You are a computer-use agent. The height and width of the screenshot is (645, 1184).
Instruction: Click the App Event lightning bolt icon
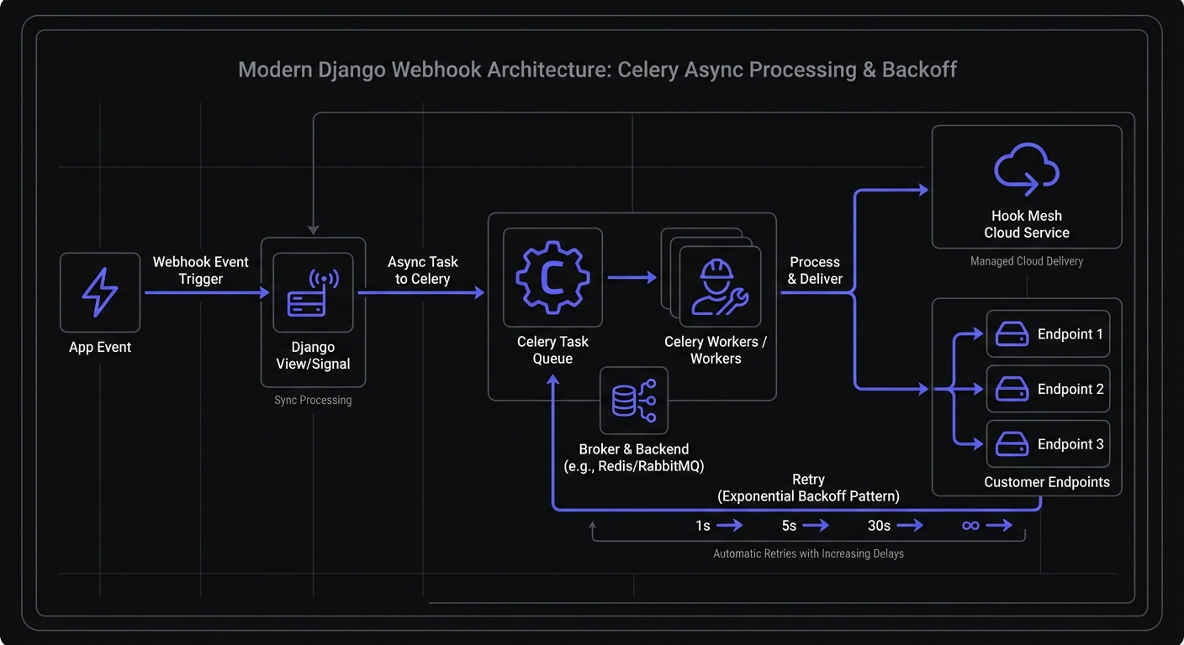(x=100, y=293)
